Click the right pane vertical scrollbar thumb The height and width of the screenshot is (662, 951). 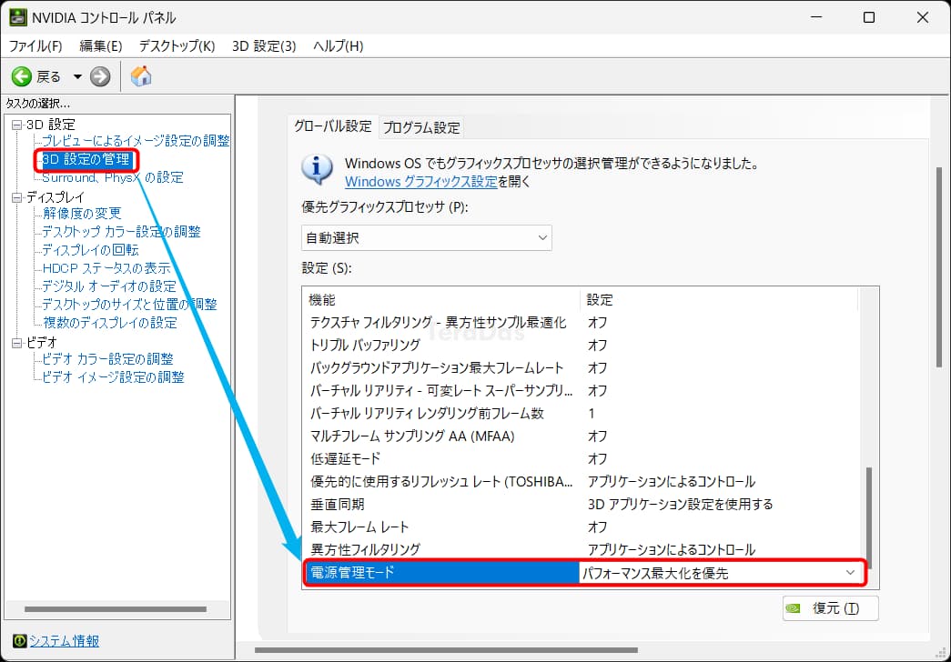(939, 266)
